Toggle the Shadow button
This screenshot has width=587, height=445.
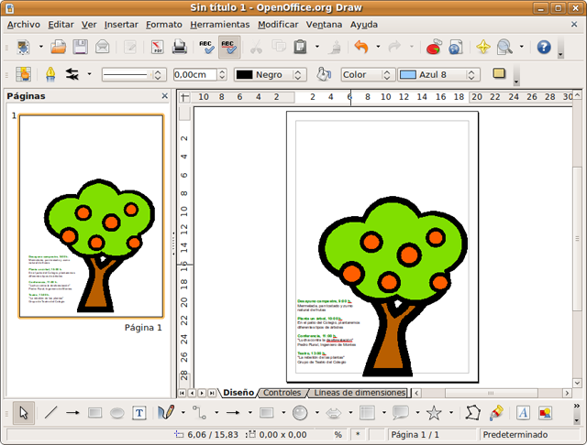(x=500, y=74)
